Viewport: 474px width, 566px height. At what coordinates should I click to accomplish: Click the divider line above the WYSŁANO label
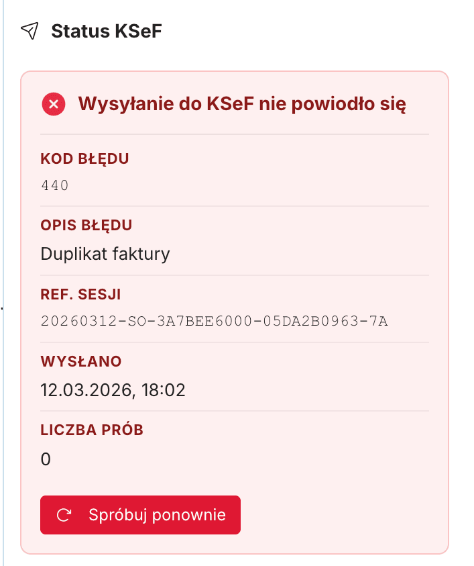tap(235, 342)
